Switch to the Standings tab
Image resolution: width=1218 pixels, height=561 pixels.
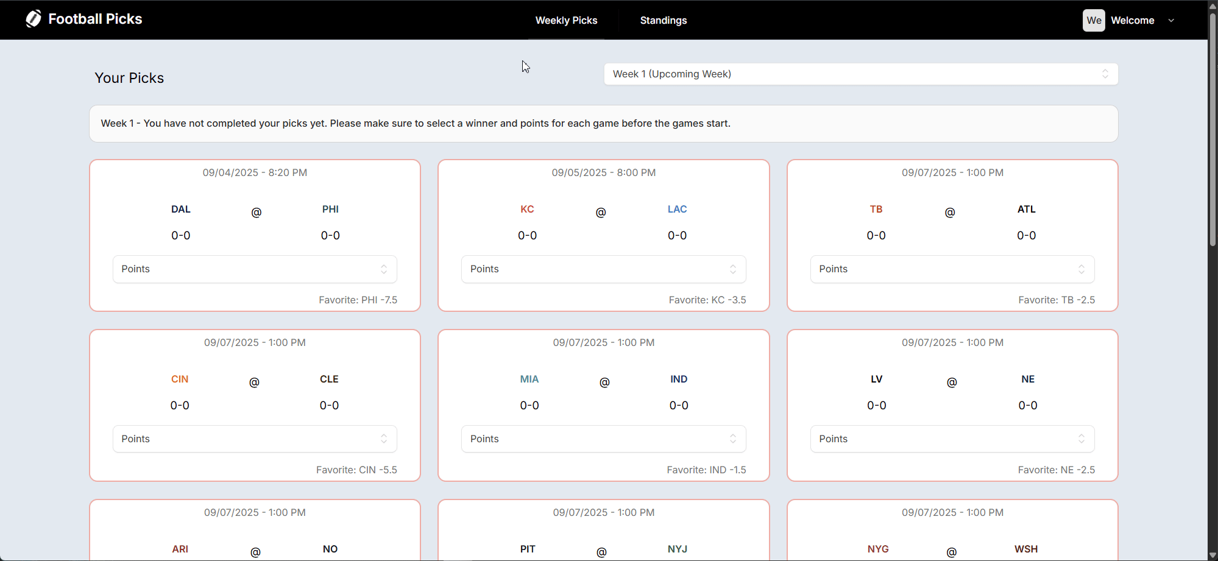663,20
